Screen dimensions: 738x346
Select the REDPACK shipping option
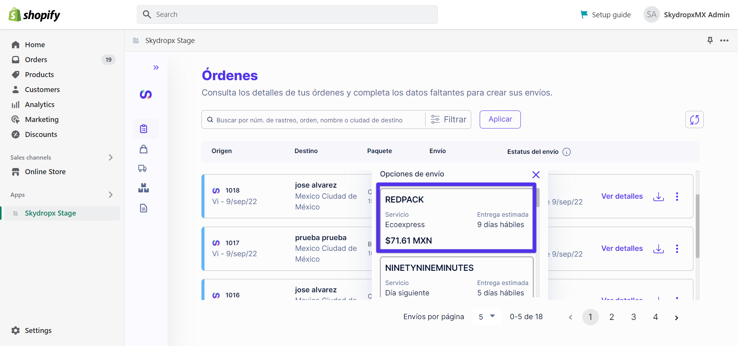pyautogui.click(x=456, y=218)
